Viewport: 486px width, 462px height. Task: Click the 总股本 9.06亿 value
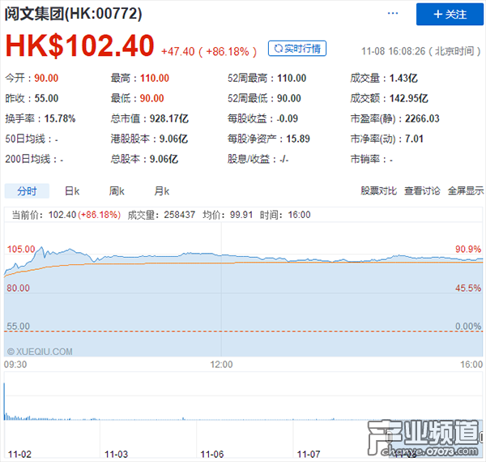click(164, 159)
